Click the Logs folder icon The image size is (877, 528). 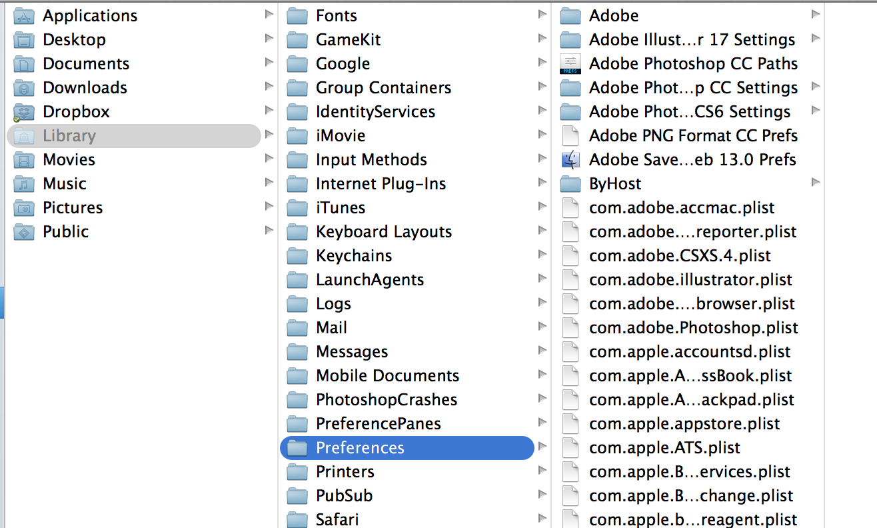click(x=297, y=304)
